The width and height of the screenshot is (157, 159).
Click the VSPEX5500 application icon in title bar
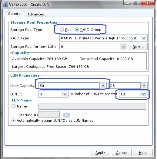pyautogui.click(x=5, y=5)
